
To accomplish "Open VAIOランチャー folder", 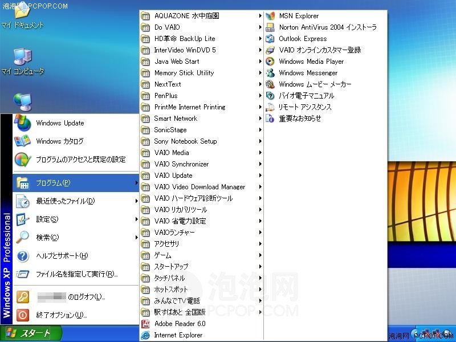I will pos(202,233).
